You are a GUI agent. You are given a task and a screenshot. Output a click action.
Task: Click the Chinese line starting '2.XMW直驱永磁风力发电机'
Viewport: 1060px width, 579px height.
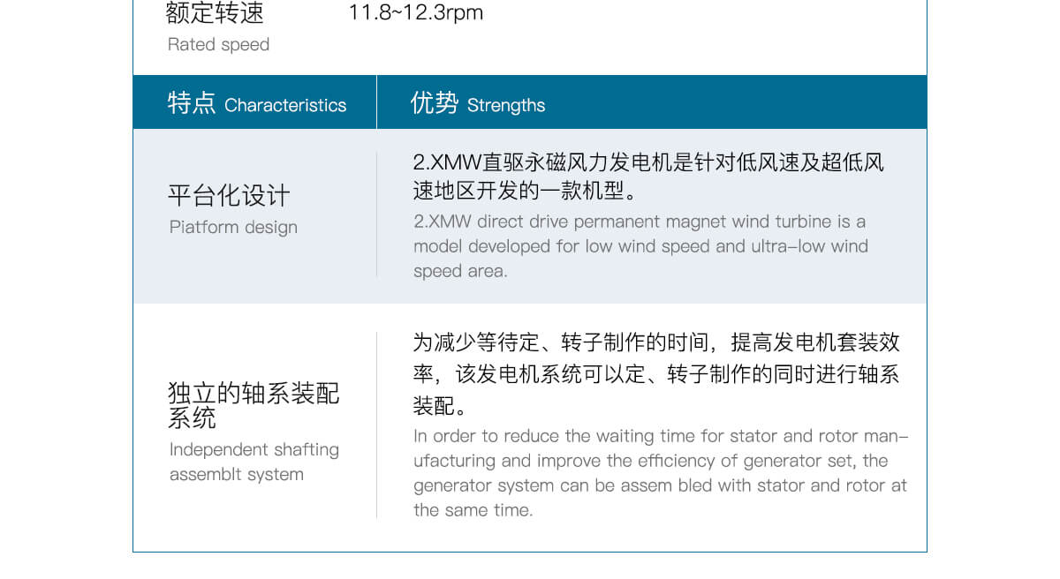pyautogui.click(x=648, y=162)
